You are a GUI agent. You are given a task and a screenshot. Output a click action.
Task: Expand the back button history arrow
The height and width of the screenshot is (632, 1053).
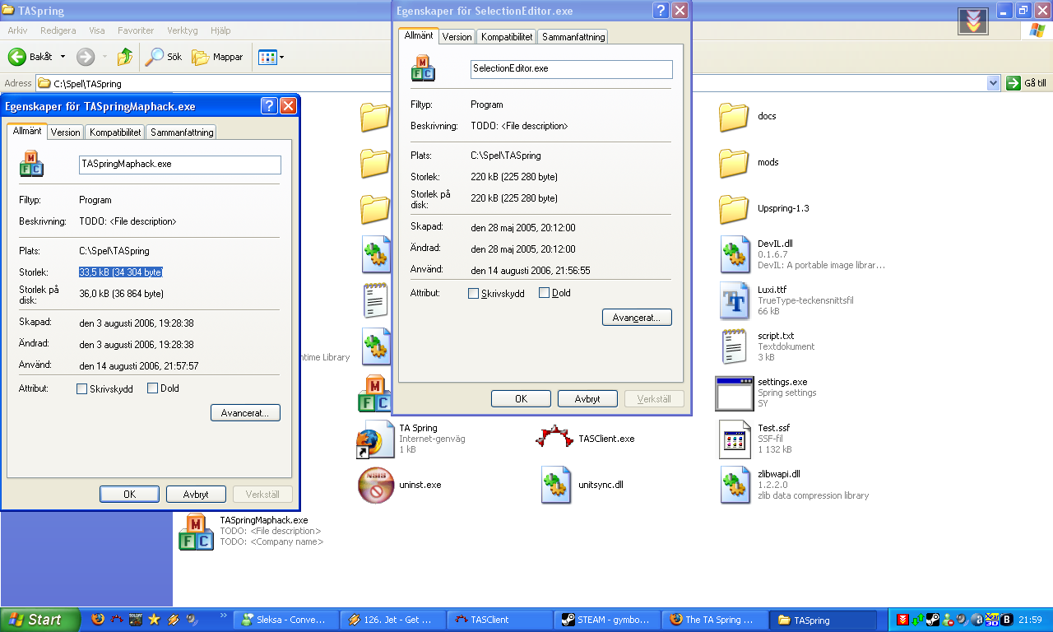[x=64, y=57]
